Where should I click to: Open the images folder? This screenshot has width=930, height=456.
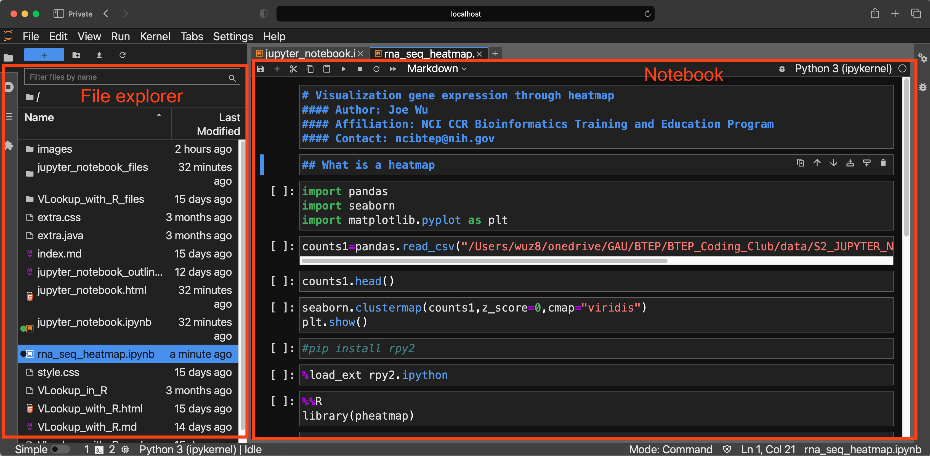55,149
